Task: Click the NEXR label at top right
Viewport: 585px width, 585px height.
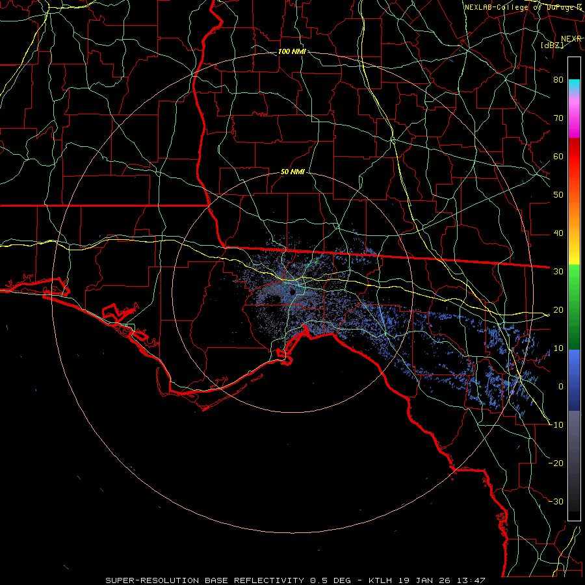Action: pos(571,39)
